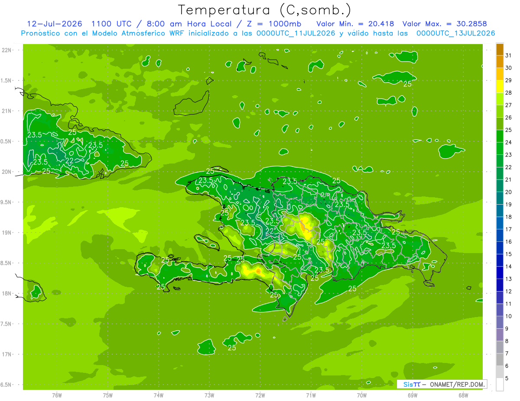Click the white swatch below 5
This screenshot has height=401, width=520.
coord(500,385)
